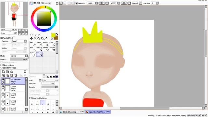Enable the Clipping Group checkbox

[x=2, y=65]
